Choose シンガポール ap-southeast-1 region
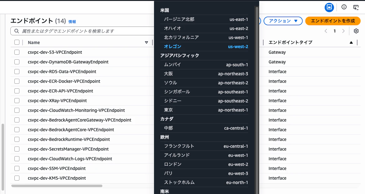Image resolution: width=365 pixels, height=194 pixels. (204, 92)
